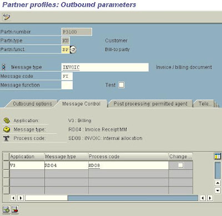Select the V3 row with its row selector
Screen dimensions: 222x216
tap(6, 165)
